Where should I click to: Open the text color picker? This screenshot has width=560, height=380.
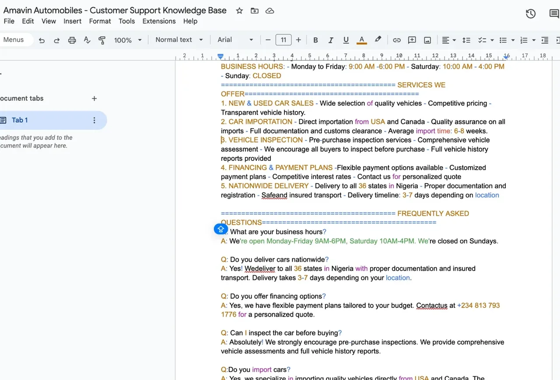click(x=361, y=40)
